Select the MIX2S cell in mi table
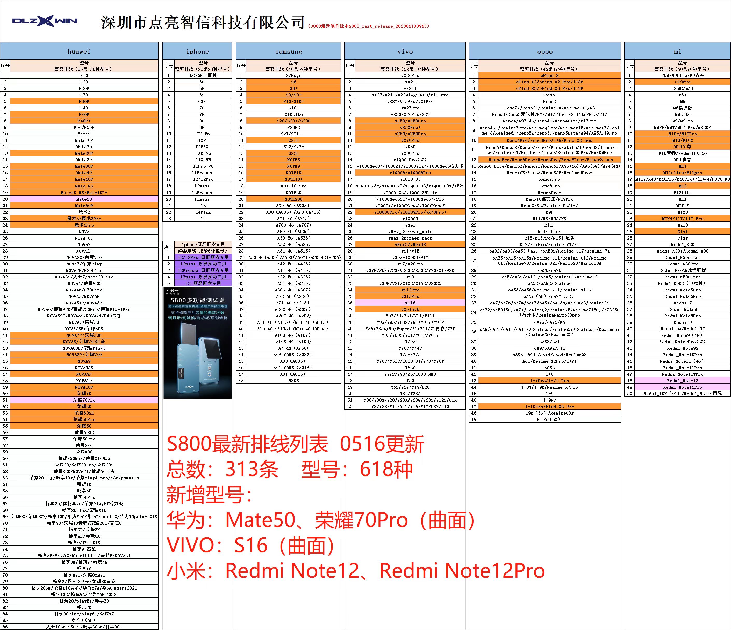This screenshot has width=731, height=630. click(x=683, y=206)
